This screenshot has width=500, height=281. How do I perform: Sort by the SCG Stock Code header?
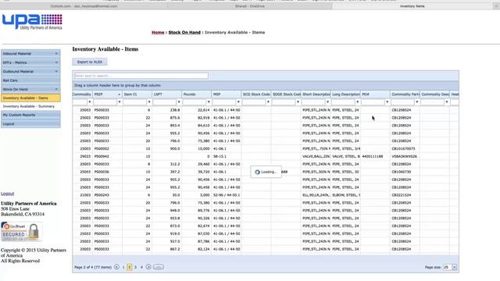click(256, 94)
